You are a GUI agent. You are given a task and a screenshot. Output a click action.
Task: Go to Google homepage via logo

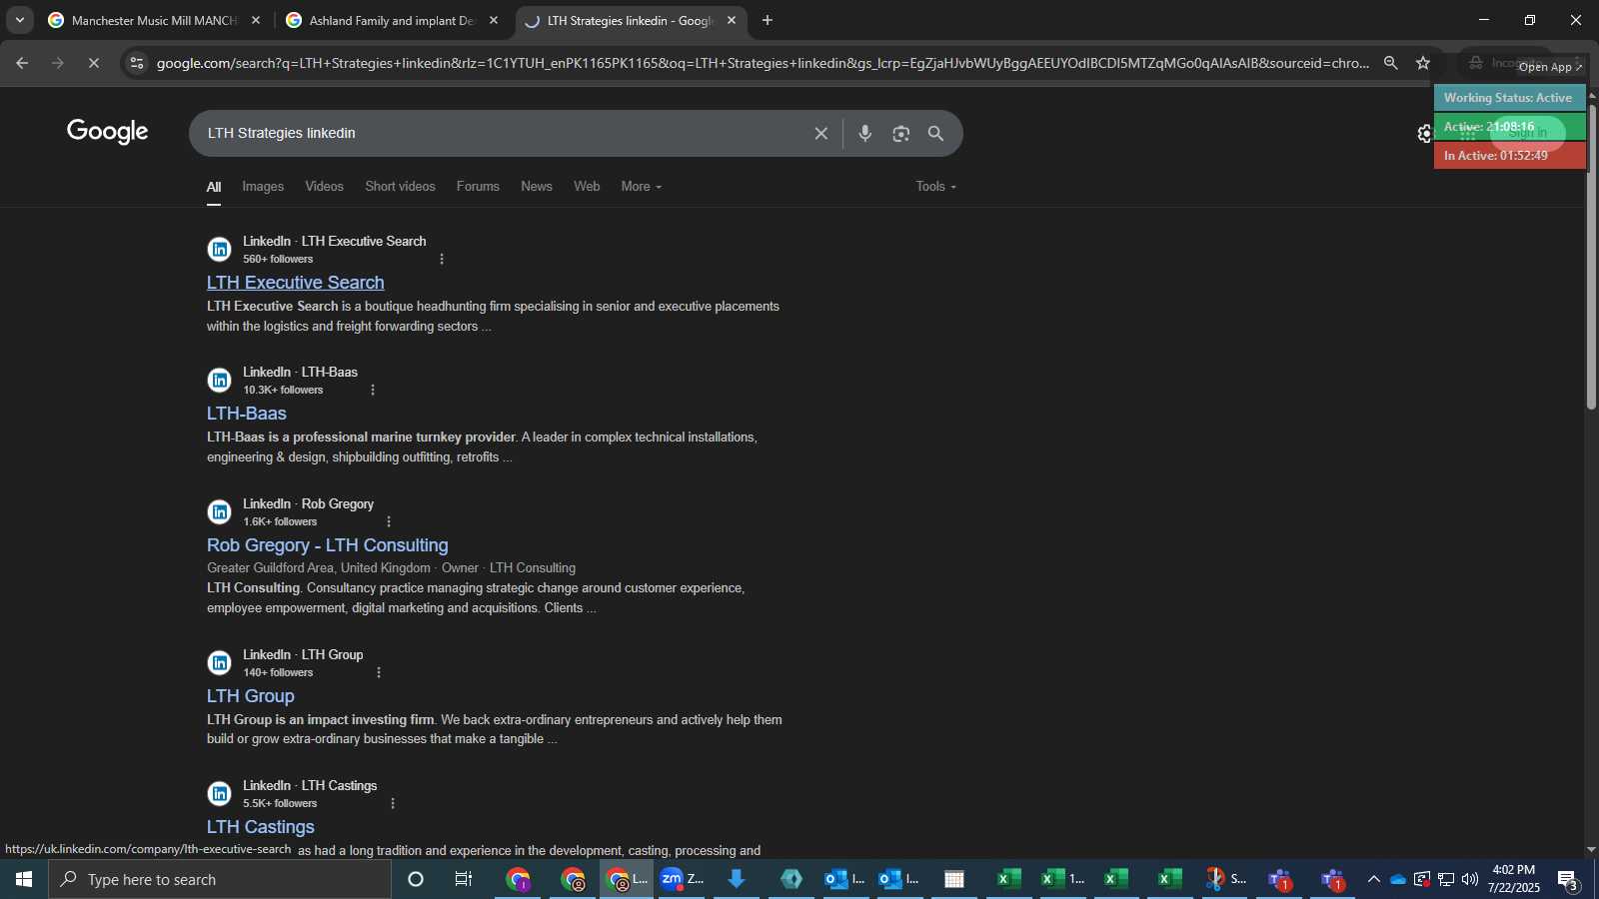point(108,132)
